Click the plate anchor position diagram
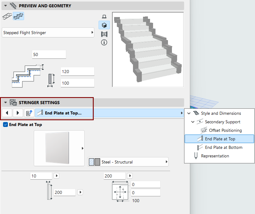 point(120,192)
